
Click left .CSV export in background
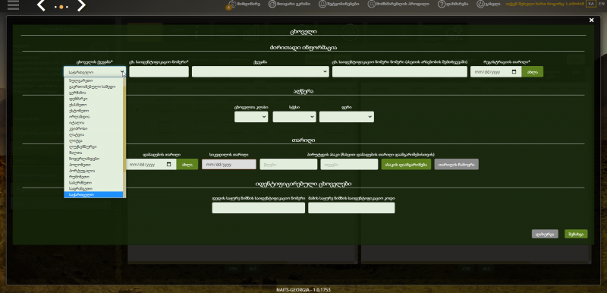[233, 269]
